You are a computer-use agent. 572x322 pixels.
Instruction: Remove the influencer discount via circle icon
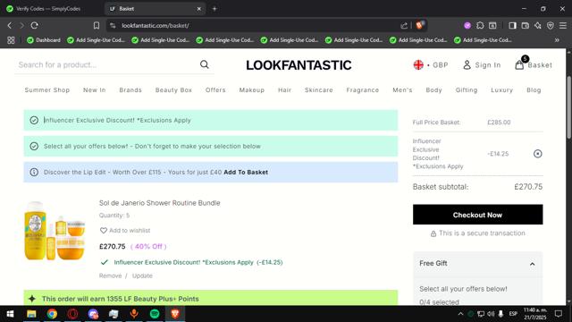[x=537, y=154]
